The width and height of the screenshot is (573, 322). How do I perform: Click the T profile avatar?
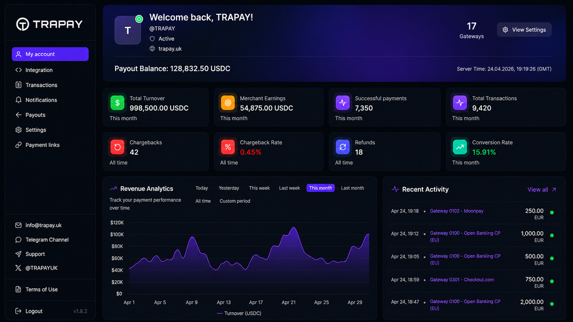(x=128, y=30)
